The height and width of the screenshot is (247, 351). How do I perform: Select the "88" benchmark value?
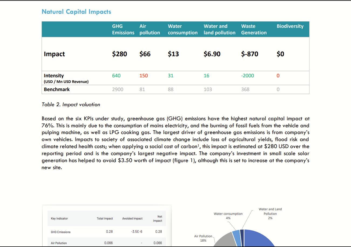pos(171,89)
